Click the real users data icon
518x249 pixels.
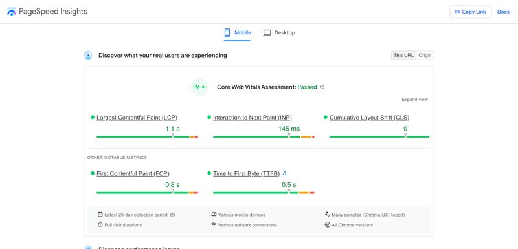[88, 56]
